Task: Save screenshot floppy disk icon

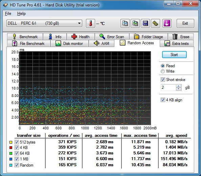Action: [x=145, y=23]
